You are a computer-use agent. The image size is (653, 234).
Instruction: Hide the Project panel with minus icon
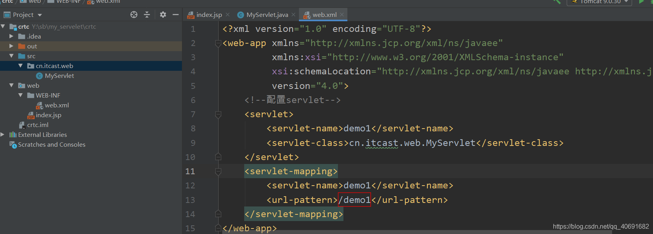pyautogui.click(x=176, y=15)
